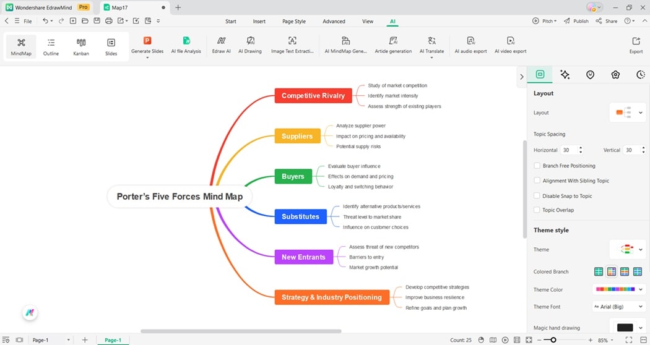
Task: Click the floating AI assistant button
Action: [30, 313]
